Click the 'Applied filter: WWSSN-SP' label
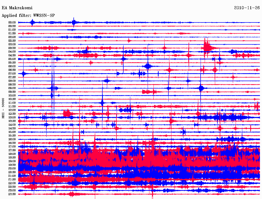 28,16
